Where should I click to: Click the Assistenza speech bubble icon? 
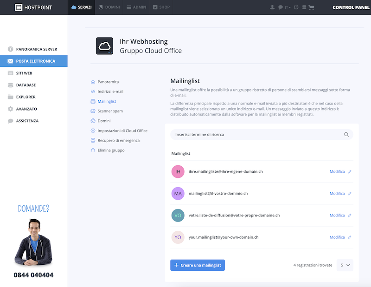coord(10,121)
